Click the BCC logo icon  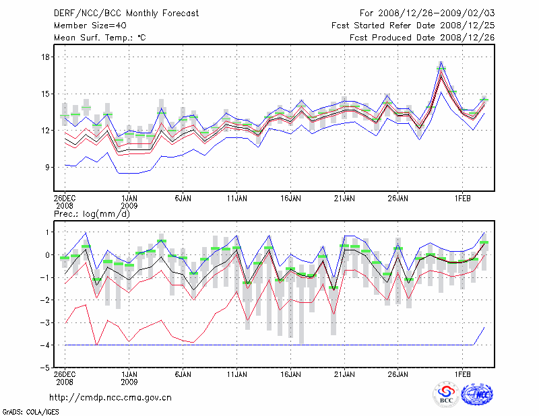click(x=446, y=394)
